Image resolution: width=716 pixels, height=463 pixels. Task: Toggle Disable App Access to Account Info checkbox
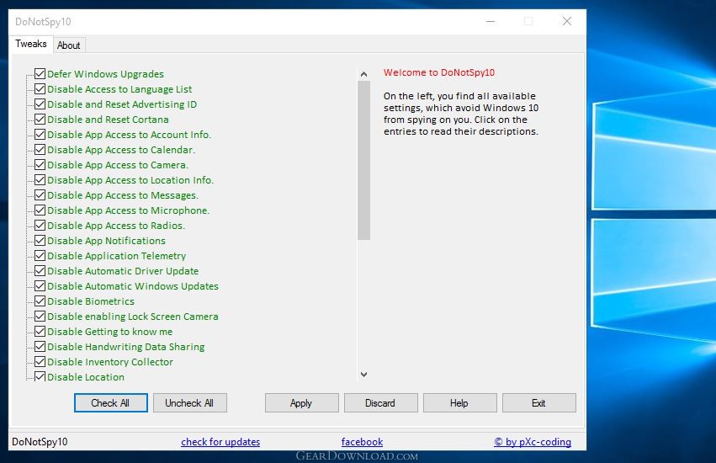click(x=40, y=134)
